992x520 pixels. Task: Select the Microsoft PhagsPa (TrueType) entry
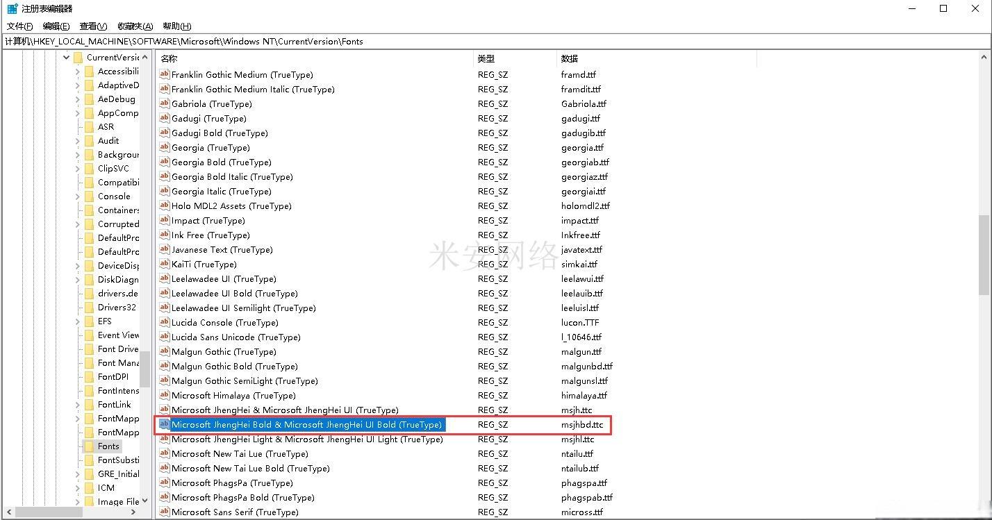click(x=232, y=483)
